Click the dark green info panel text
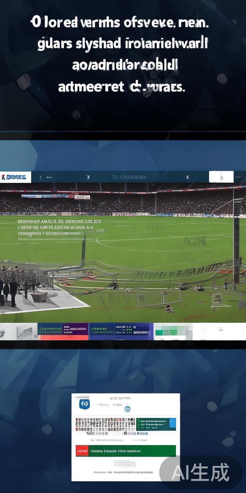The height and width of the screenshot is (493, 246). (153, 424)
